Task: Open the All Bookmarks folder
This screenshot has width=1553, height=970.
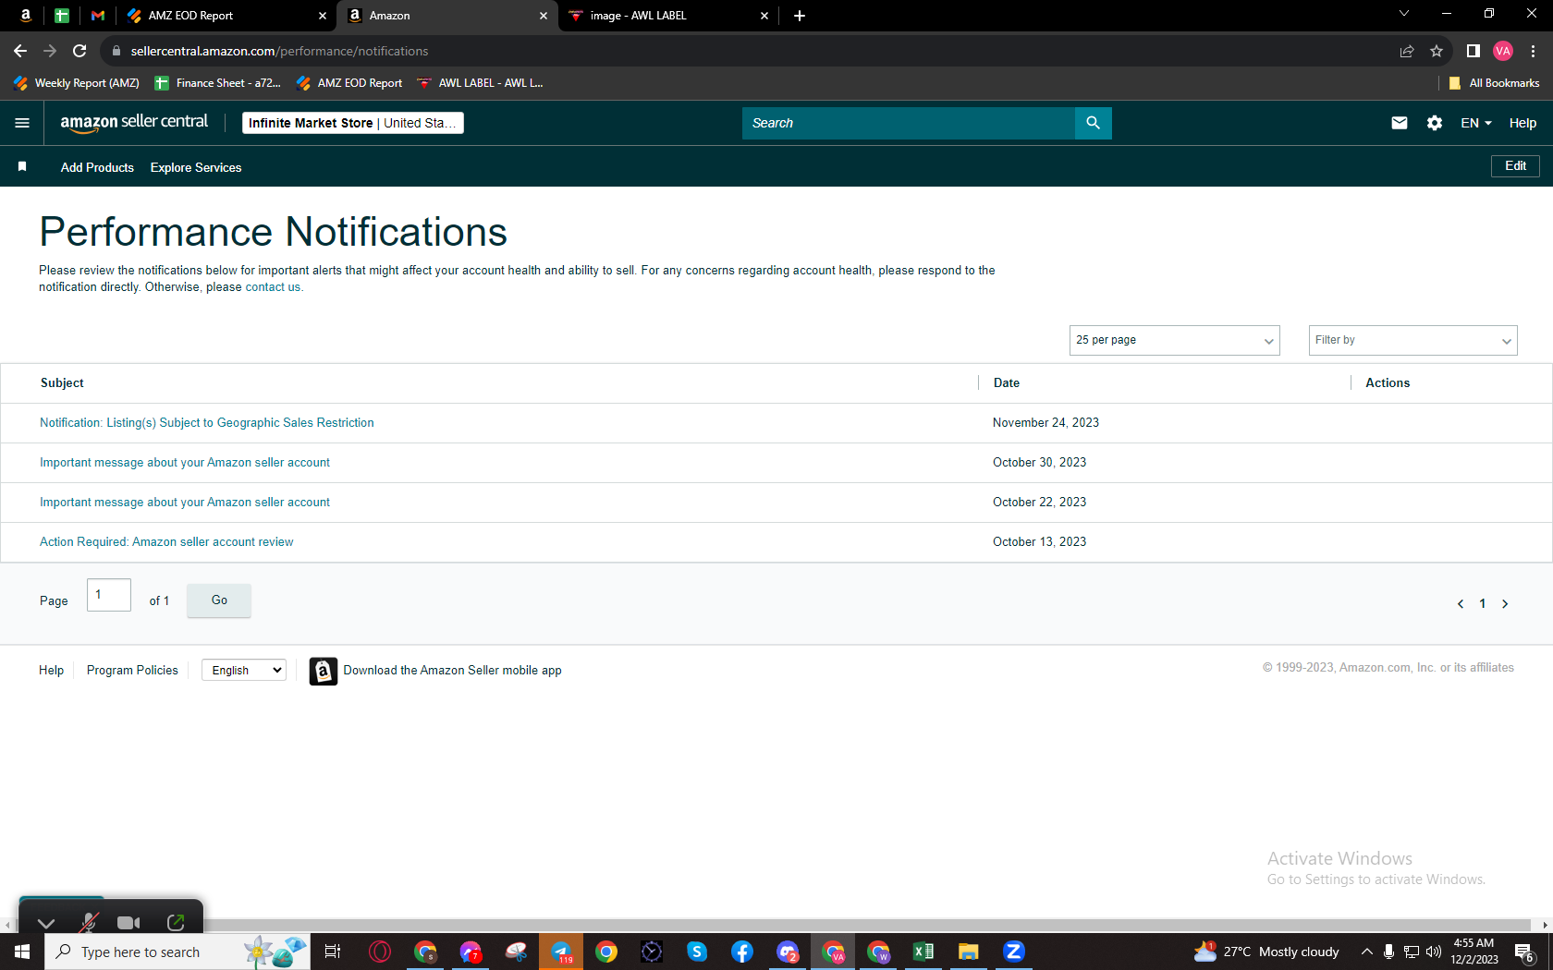Action: 1494,83
